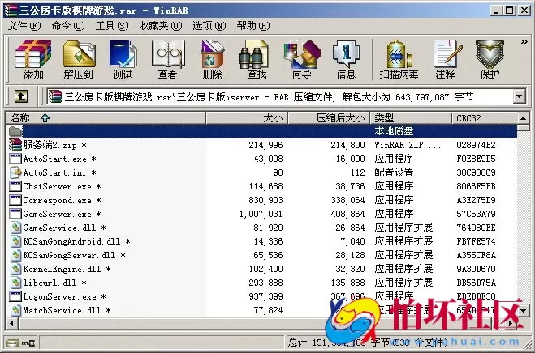Click the 解压到 (Extract to) icon
Viewport: 535px width, 353px height.
79,60
